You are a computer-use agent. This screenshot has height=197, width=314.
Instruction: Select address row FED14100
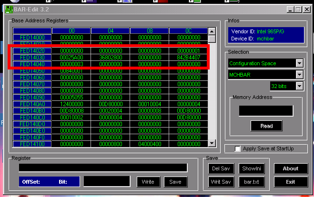click(32, 144)
